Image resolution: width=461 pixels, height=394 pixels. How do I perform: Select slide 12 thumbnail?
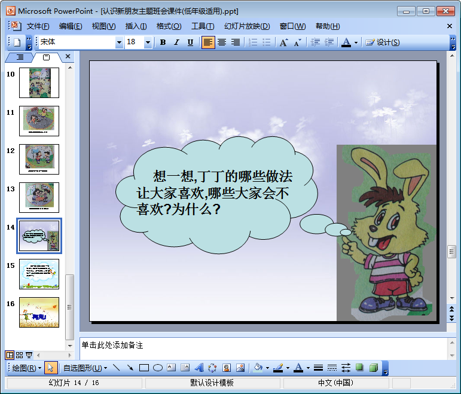pyautogui.click(x=39, y=159)
